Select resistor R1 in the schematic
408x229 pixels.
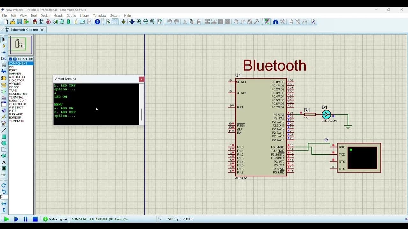(x=310, y=114)
